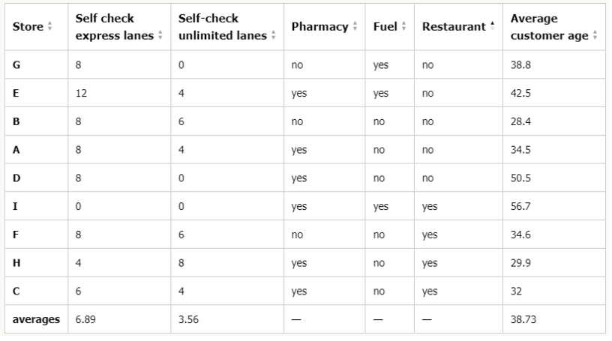
Task: Select the Store E row label
Action: click(x=16, y=93)
